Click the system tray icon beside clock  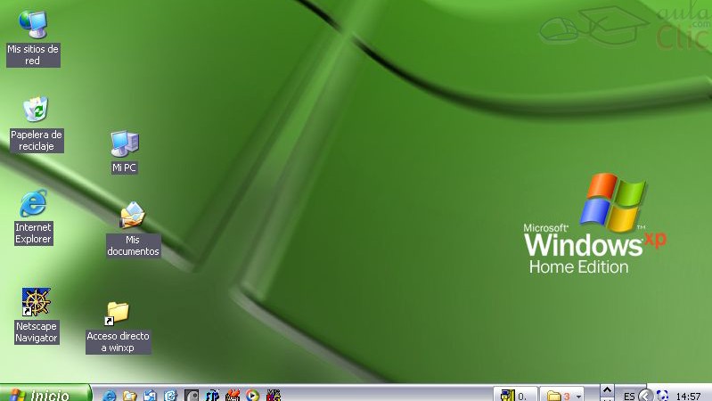click(x=662, y=395)
